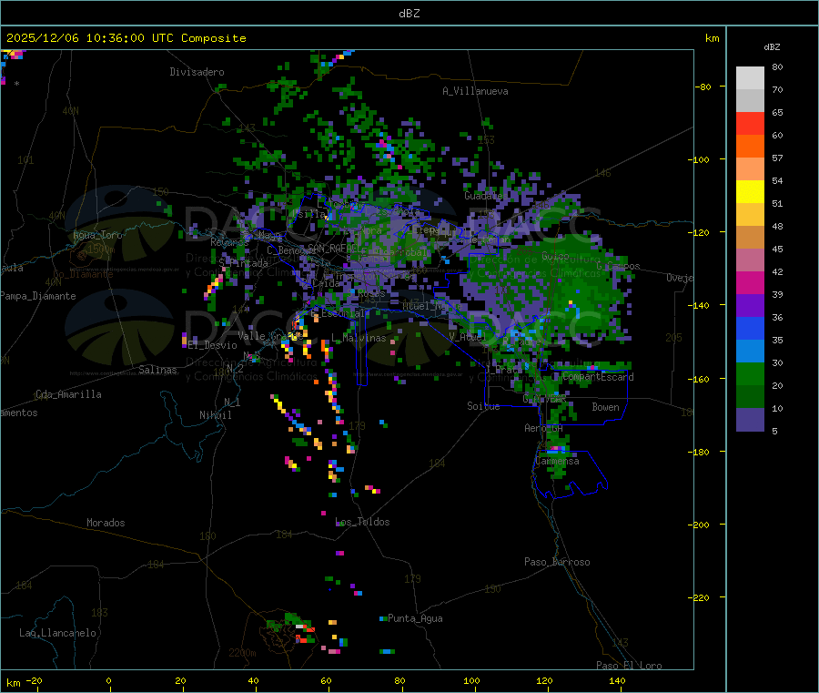Image resolution: width=819 pixels, height=693 pixels.
Task: Click the timestamp '2025/12/06 10:36:00 UTC Composite'
Action: pyautogui.click(x=126, y=38)
